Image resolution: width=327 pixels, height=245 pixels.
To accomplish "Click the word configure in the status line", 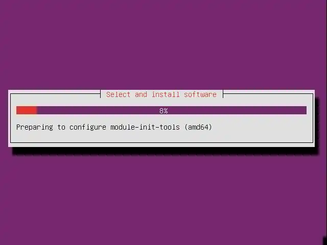I will [88, 127].
